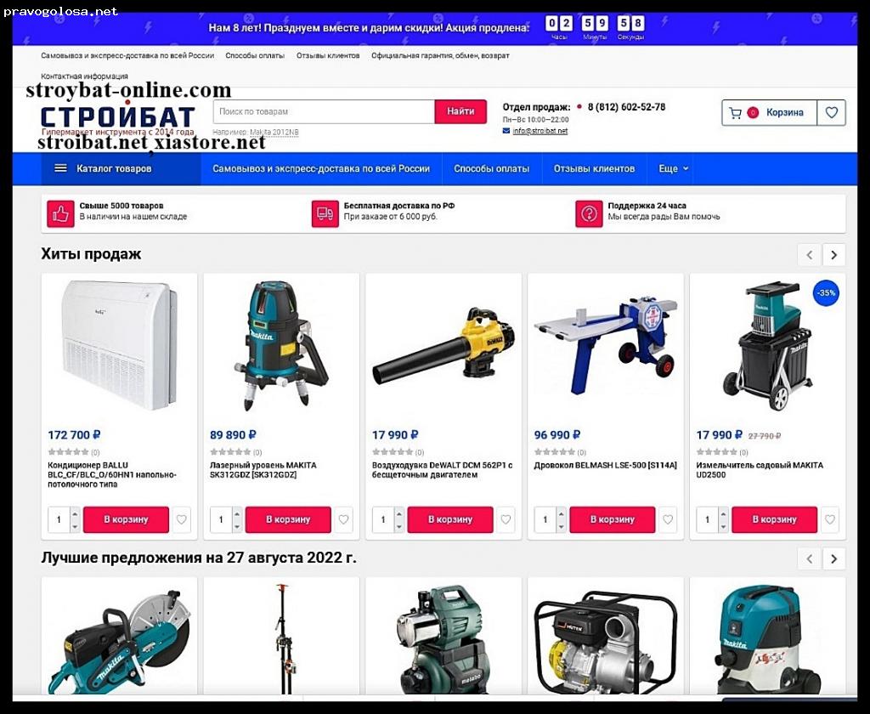Open Способы оплаты in the blue navigation bar

tap(492, 169)
